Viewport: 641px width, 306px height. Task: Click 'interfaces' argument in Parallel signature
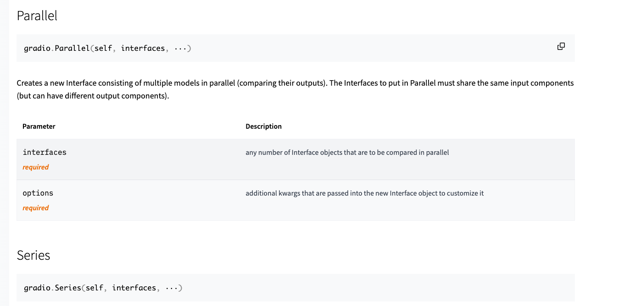[x=143, y=48]
